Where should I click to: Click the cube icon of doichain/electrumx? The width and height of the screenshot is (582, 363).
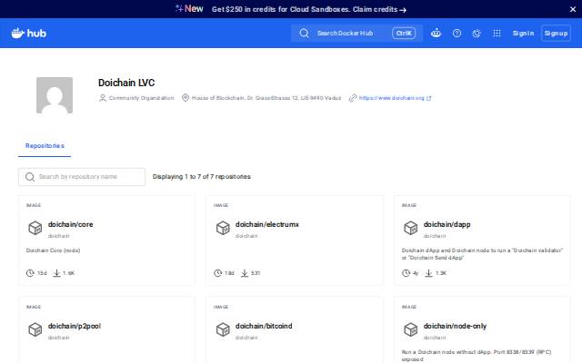coord(223,228)
